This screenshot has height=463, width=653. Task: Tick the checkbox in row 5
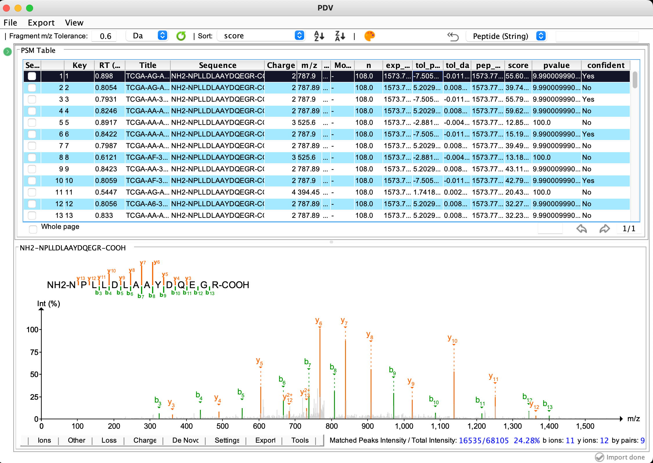click(x=32, y=123)
